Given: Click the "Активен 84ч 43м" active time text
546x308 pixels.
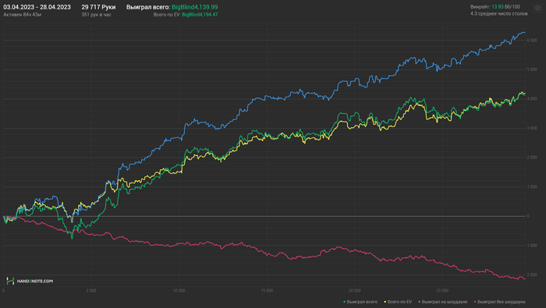Looking at the screenshot, I should 23,15.
